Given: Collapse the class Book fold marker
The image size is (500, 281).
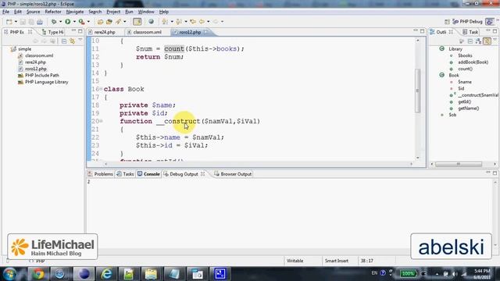Looking at the screenshot, I should click(101, 89).
